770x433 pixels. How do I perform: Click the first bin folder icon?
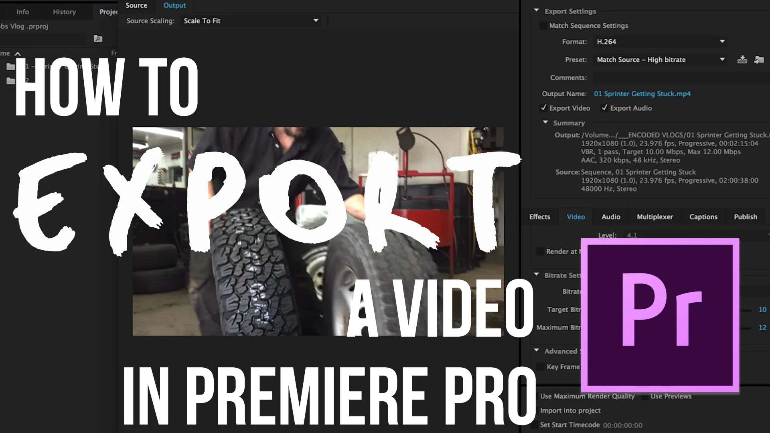click(x=11, y=67)
